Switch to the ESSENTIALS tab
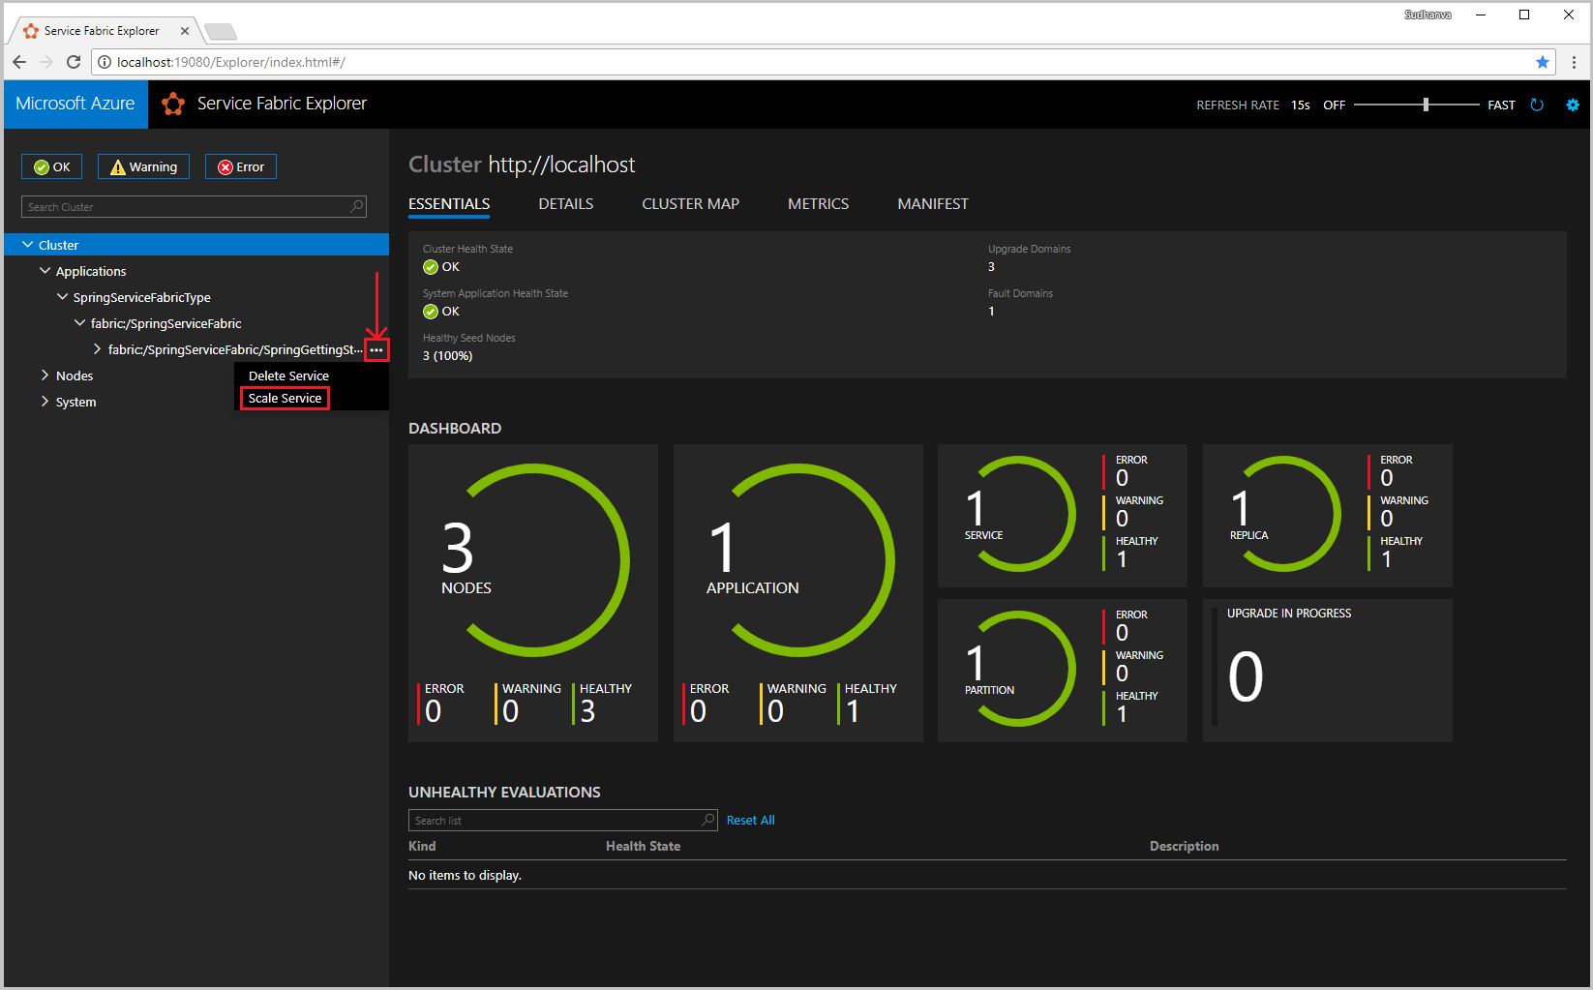 point(449,203)
